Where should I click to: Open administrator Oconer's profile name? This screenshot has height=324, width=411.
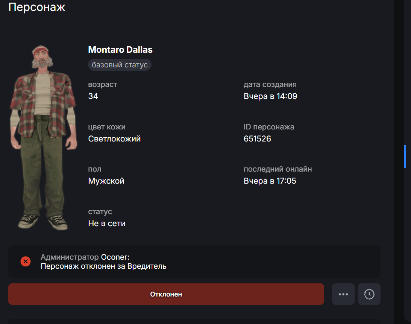pos(115,257)
